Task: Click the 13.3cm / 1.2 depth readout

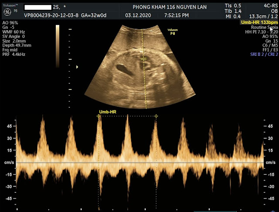Action: pyautogui.click(x=263, y=17)
